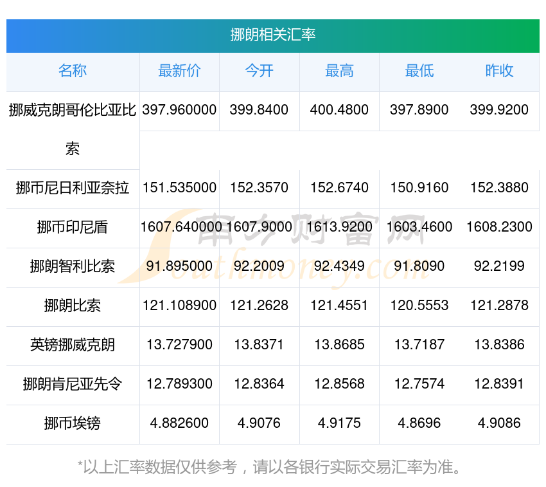
Task: Click the 最新价 column header
Action: pyautogui.click(x=179, y=71)
